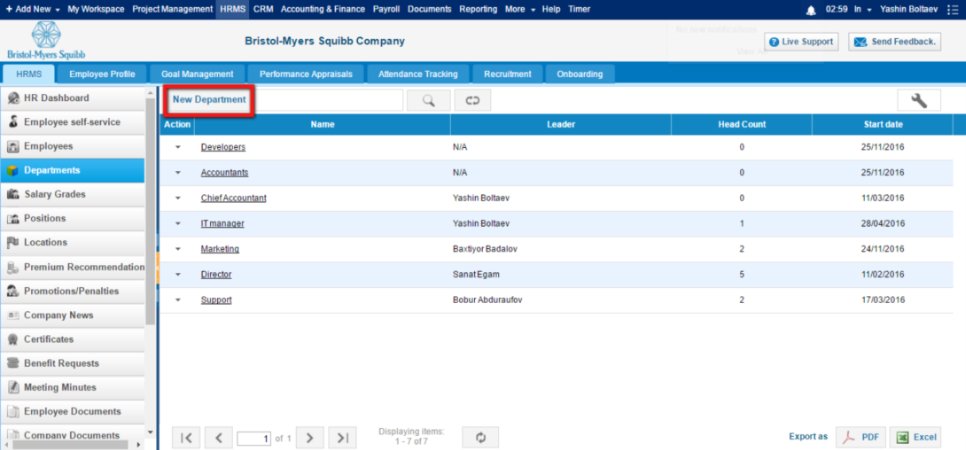
Task: Expand action menu for Director row
Action: (x=178, y=275)
